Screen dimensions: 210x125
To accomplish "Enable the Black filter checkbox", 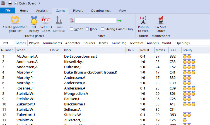I will (x=87, y=29).
